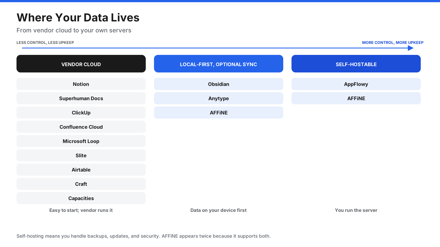Select the Superhuman Docs item
Image resolution: width=440 pixels, height=247 pixels.
coord(81,98)
